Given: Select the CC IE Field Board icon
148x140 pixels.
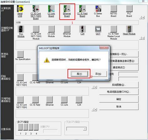Looking at the screenshot, I should (x=82, y=9).
